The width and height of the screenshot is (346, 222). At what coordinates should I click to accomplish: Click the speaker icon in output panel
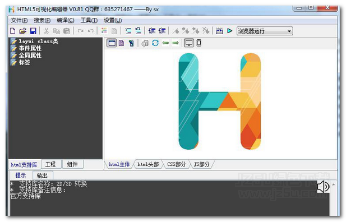click(x=323, y=187)
